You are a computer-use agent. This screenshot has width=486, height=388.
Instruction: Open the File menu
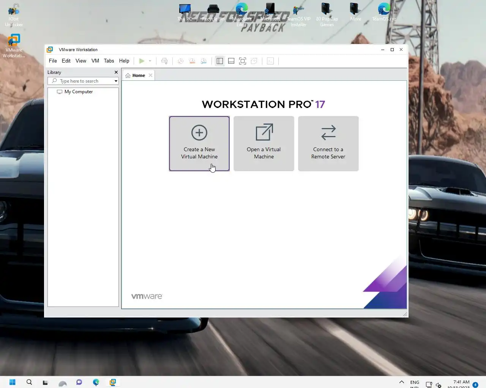pyautogui.click(x=53, y=61)
